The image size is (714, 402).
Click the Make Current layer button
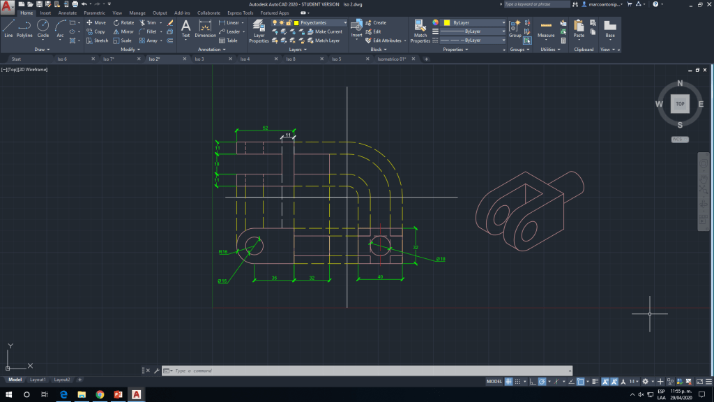328,31
